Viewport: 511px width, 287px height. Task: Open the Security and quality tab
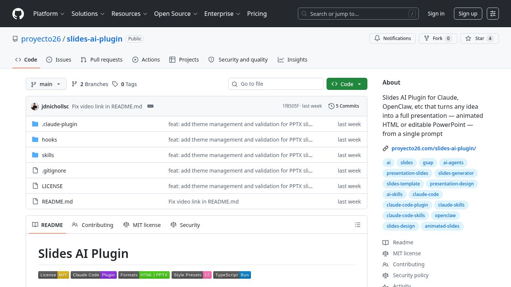tap(238, 60)
